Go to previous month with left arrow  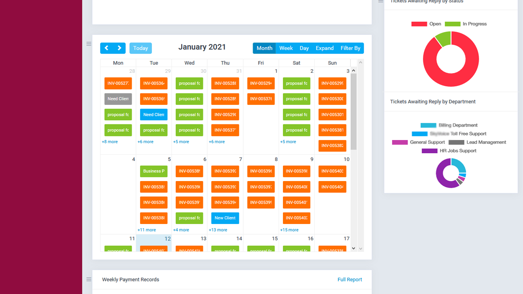(x=106, y=48)
